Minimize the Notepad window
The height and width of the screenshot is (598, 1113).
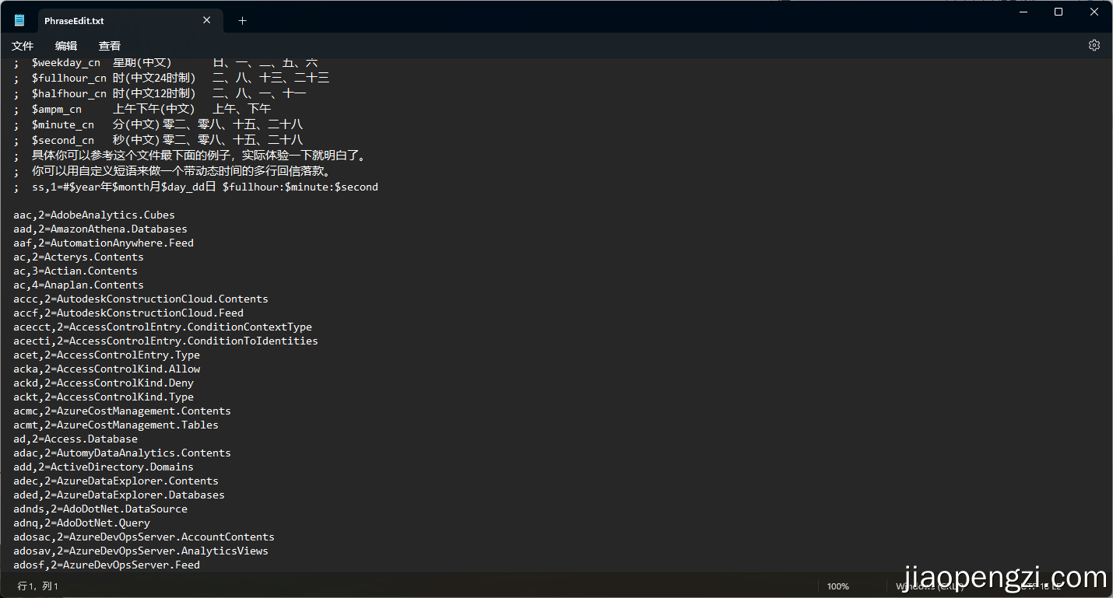point(1023,12)
